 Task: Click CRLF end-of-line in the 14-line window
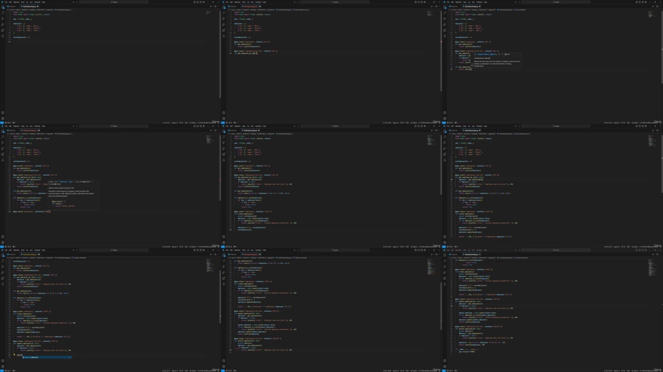pos(186,123)
